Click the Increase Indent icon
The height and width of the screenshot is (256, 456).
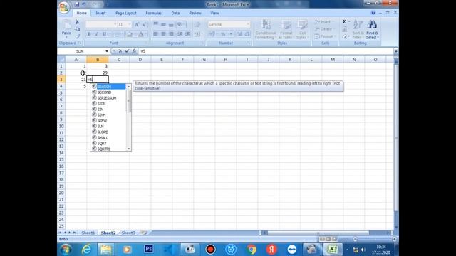point(188,34)
